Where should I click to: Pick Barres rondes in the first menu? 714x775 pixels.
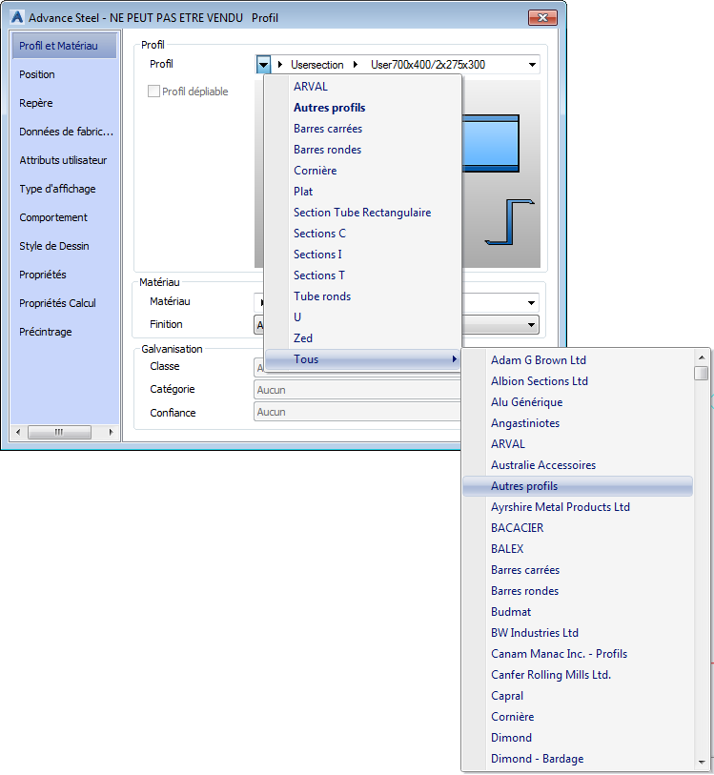(x=363, y=150)
